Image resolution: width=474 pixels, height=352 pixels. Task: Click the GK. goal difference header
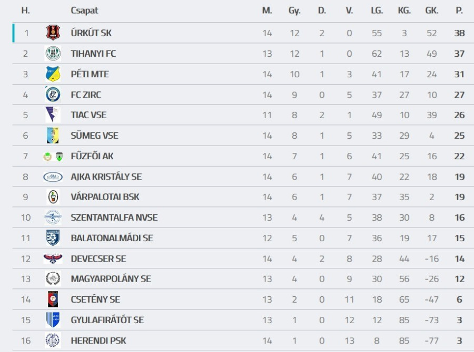[x=432, y=11]
